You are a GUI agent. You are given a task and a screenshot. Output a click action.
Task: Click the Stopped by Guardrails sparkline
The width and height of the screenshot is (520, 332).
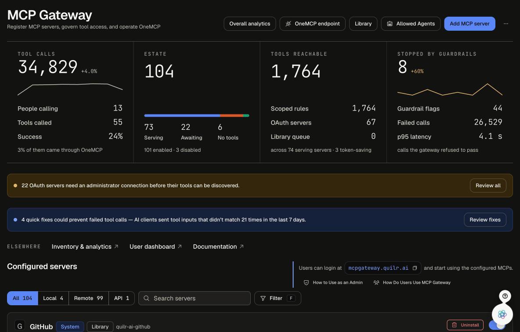tap(450, 89)
